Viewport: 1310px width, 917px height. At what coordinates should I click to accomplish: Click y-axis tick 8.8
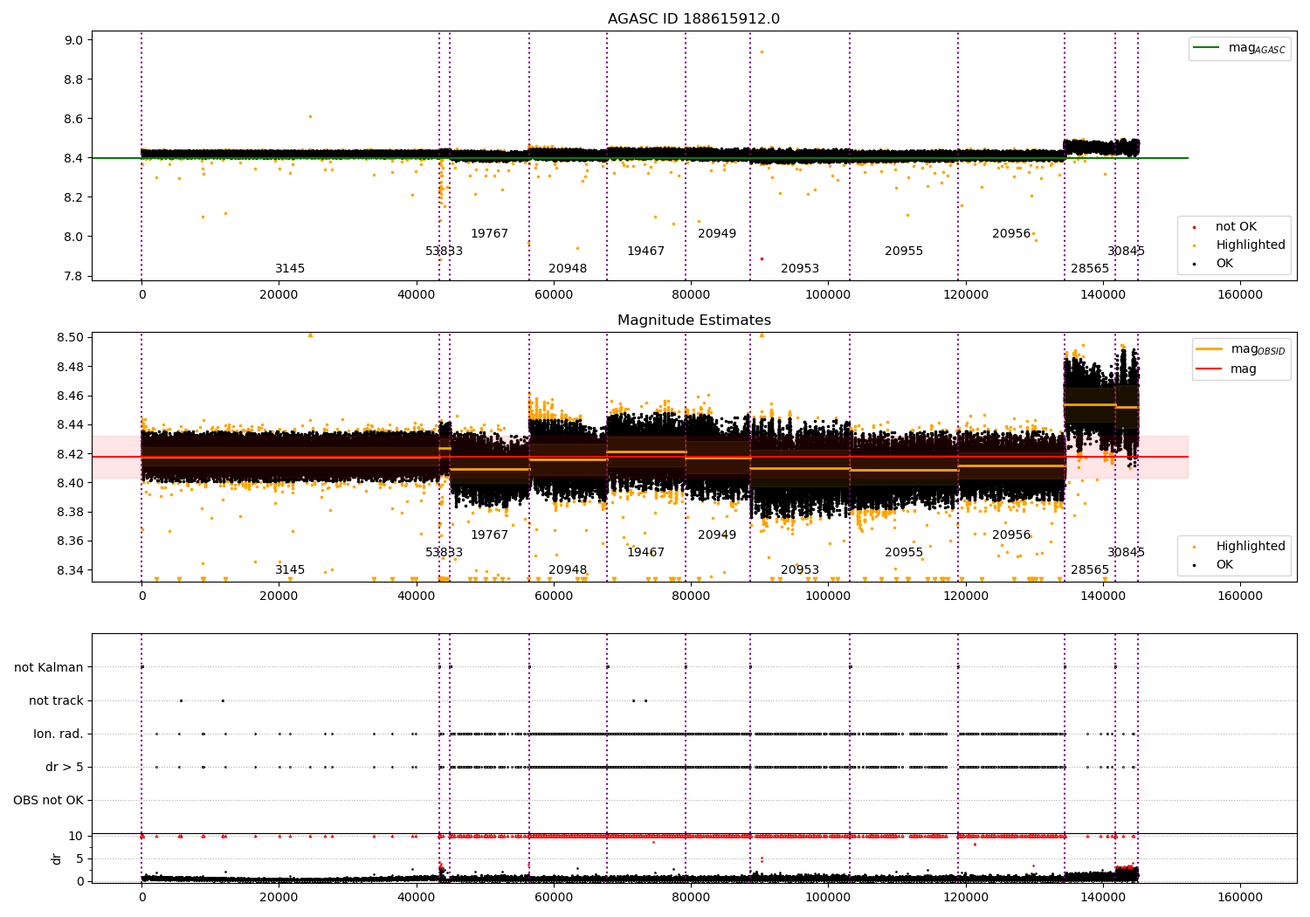[x=73, y=79]
